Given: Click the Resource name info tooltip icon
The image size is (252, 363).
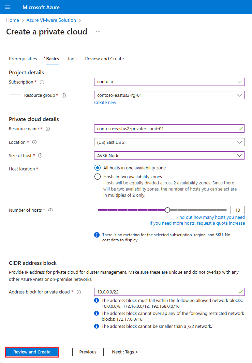Looking at the screenshot, I should click(48, 129).
